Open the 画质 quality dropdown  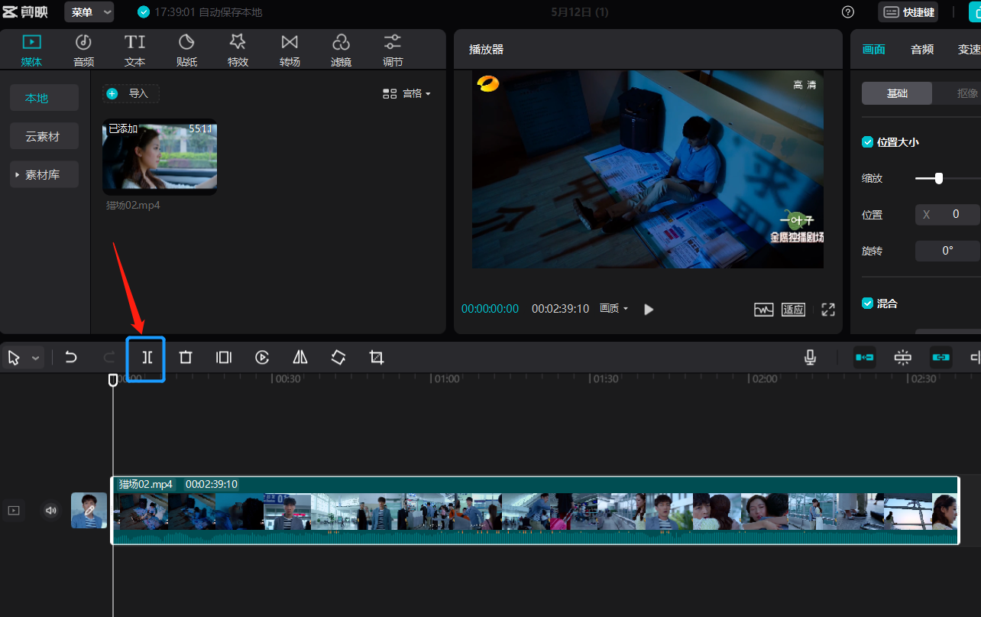point(614,309)
